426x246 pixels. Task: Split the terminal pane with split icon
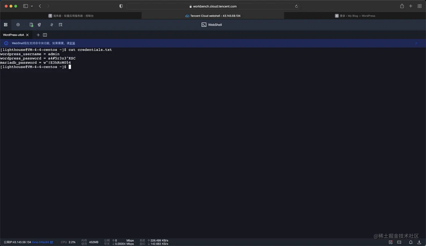click(45, 35)
